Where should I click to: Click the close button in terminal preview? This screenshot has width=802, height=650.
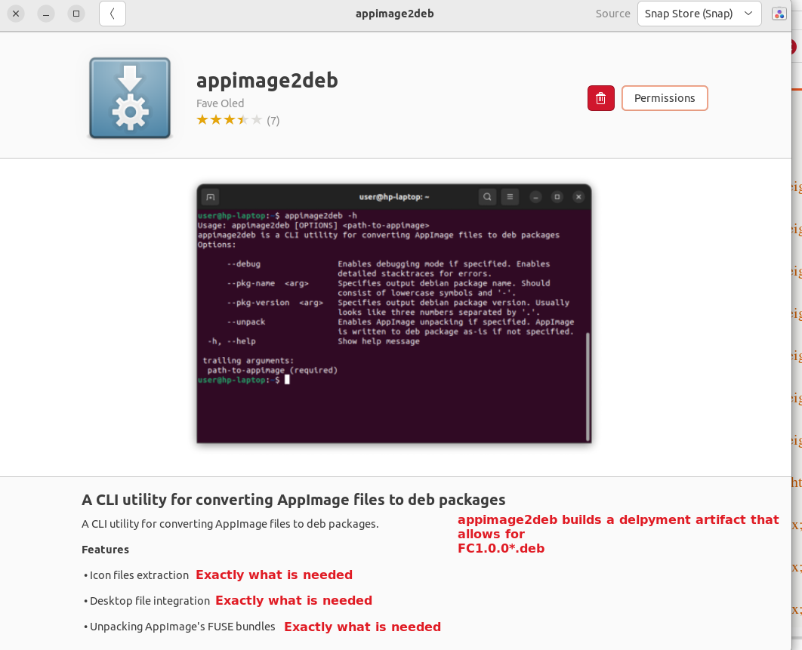point(578,197)
